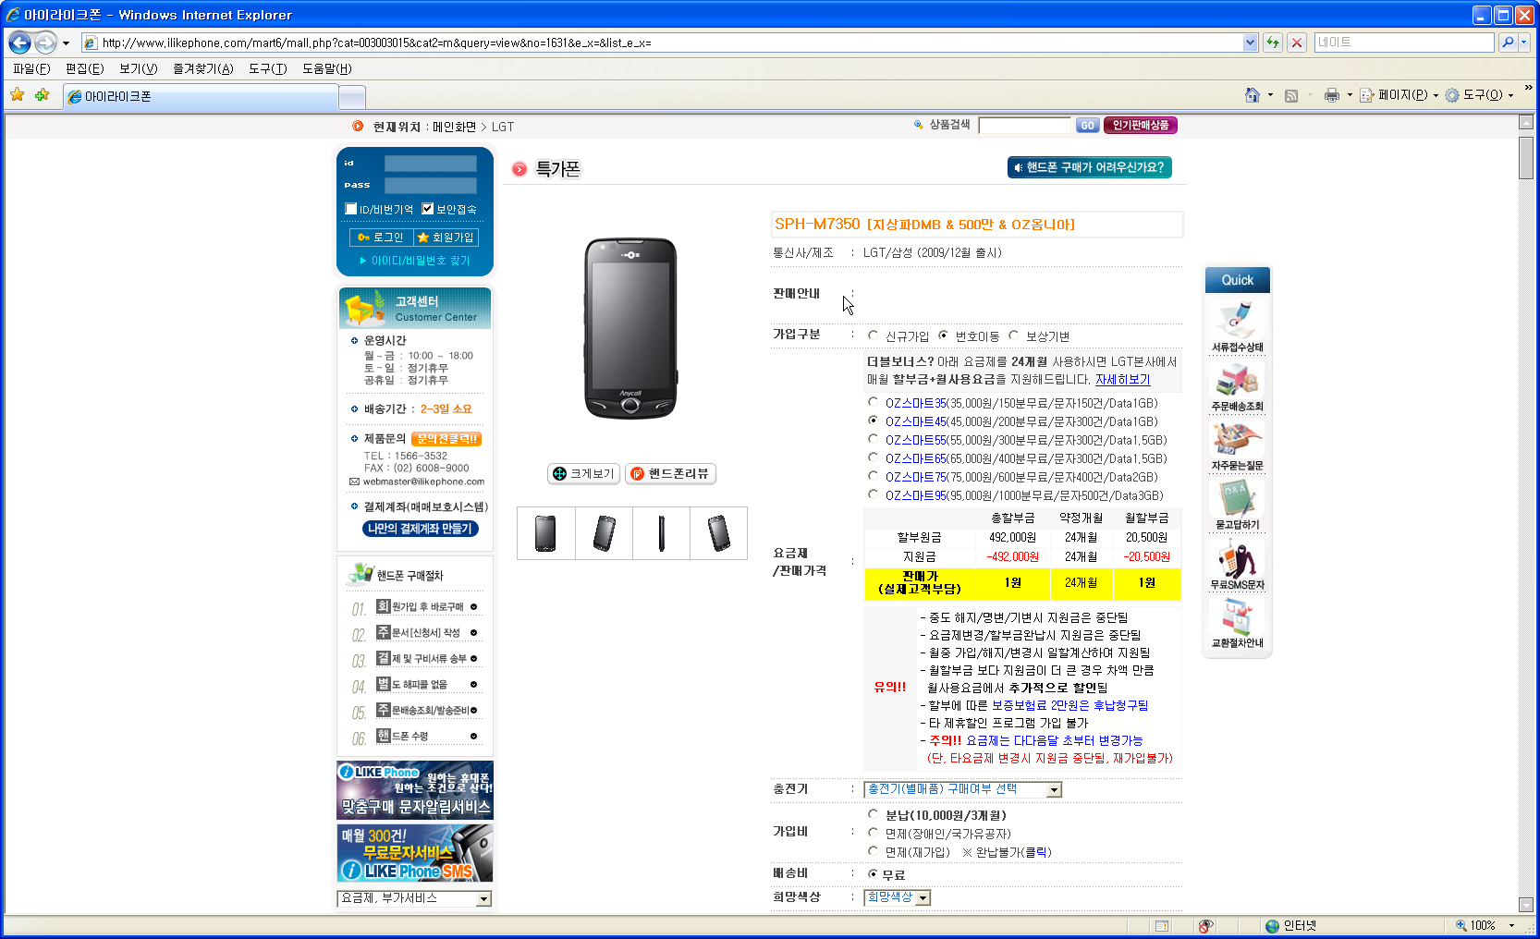Open the 도구 menu in menu bar
This screenshot has height=939, width=1540.
tap(267, 68)
